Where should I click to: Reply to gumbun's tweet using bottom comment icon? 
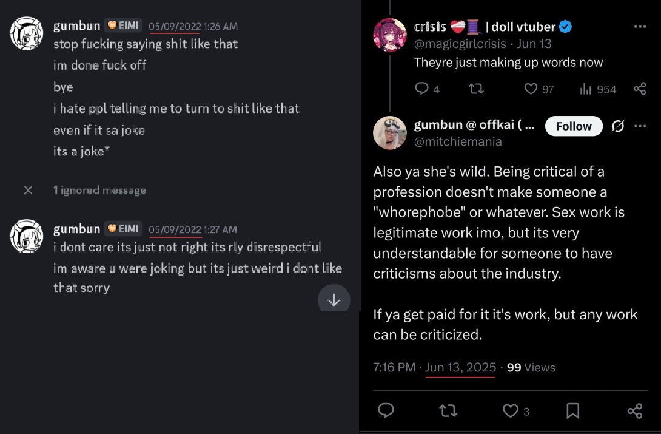coord(386,410)
